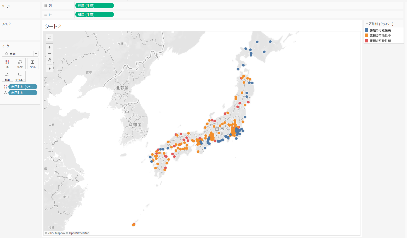Select the red 課題の可能性低 legend swatch
Image resolution: width=407 pixels, height=238 pixels.
[x=366, y=41]
